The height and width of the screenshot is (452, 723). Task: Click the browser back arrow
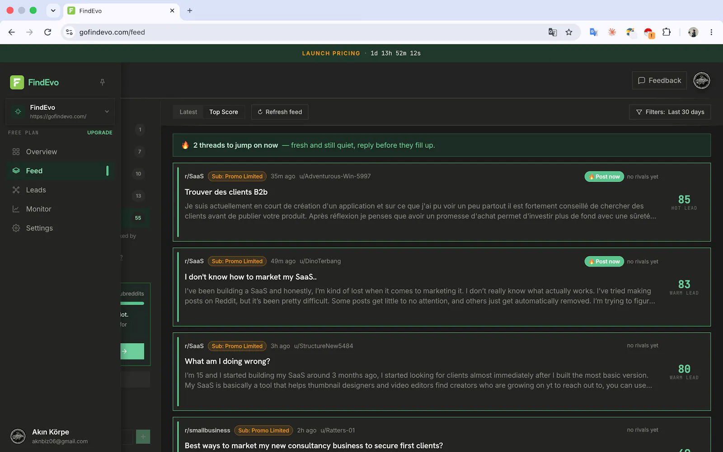pyautogui.click(x=12, y=32)
